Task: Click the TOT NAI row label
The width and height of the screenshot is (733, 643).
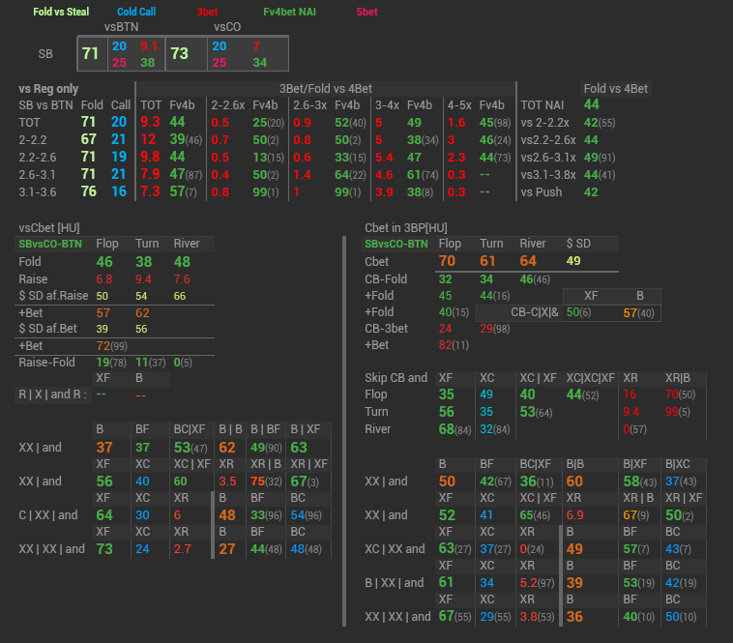Action: click(544, 104)
